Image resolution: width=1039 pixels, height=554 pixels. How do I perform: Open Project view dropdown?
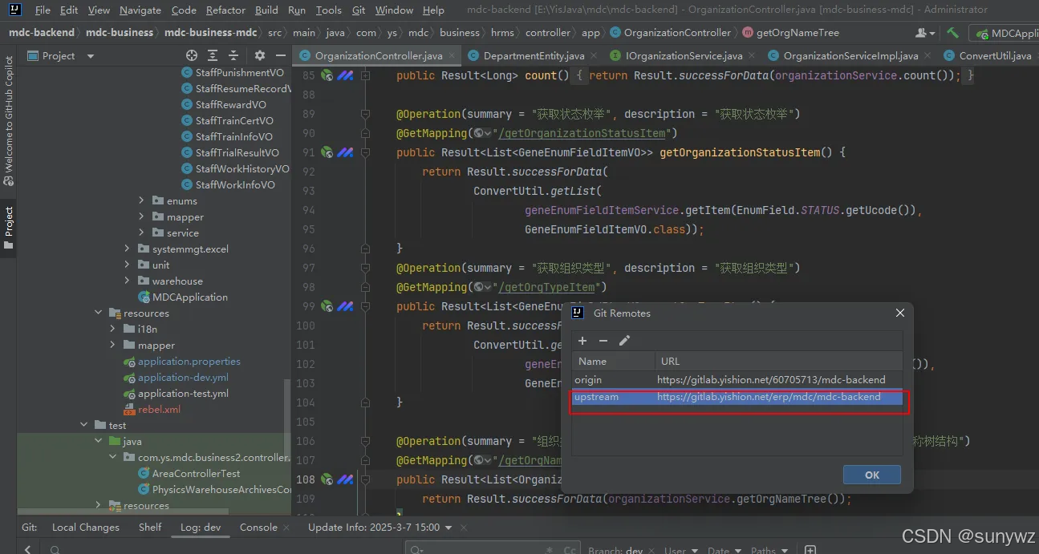coord(91,56)
